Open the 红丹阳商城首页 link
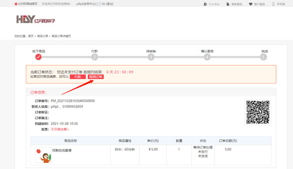The height and width of the screenshot is (169, 293). 28,4
